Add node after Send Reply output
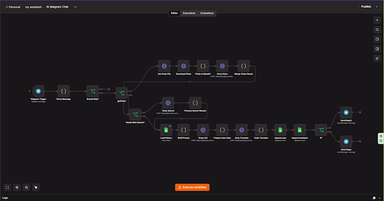 point(360,142)
